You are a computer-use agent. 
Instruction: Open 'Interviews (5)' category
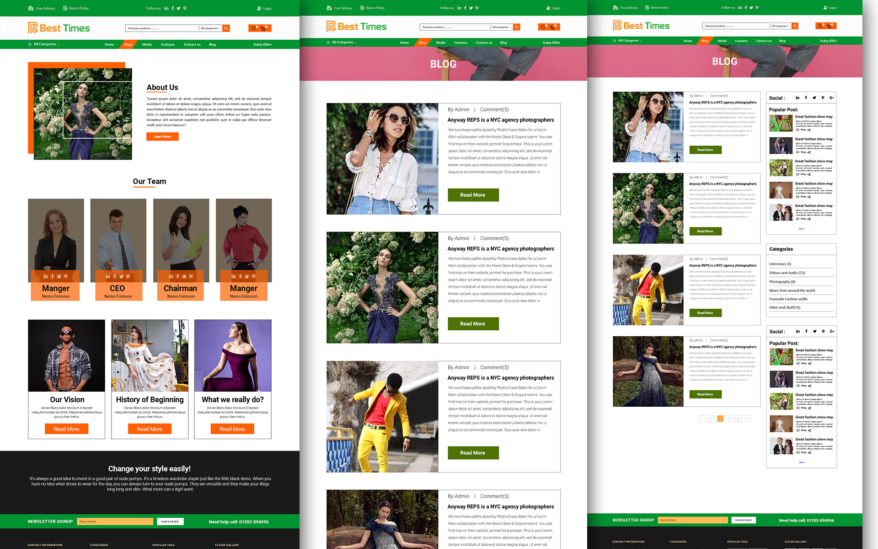(780, 264)
